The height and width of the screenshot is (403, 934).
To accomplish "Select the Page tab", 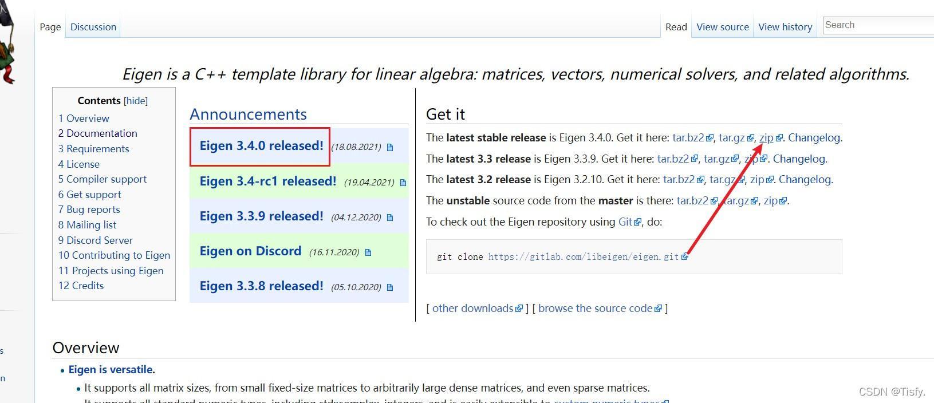I will pos(50,27).
